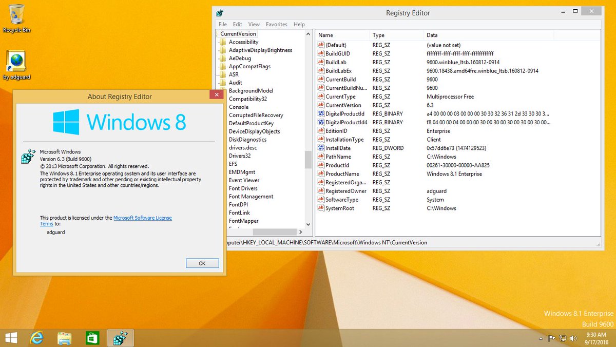Select the InstallationType value name
The image size is (616, 347).
(344, 140)
